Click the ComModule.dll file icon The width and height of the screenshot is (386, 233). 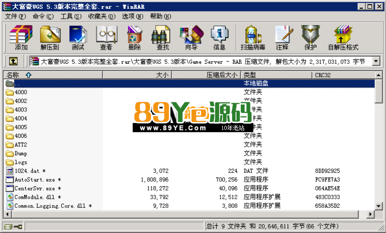pyautogui.click(x=10, y=197)
